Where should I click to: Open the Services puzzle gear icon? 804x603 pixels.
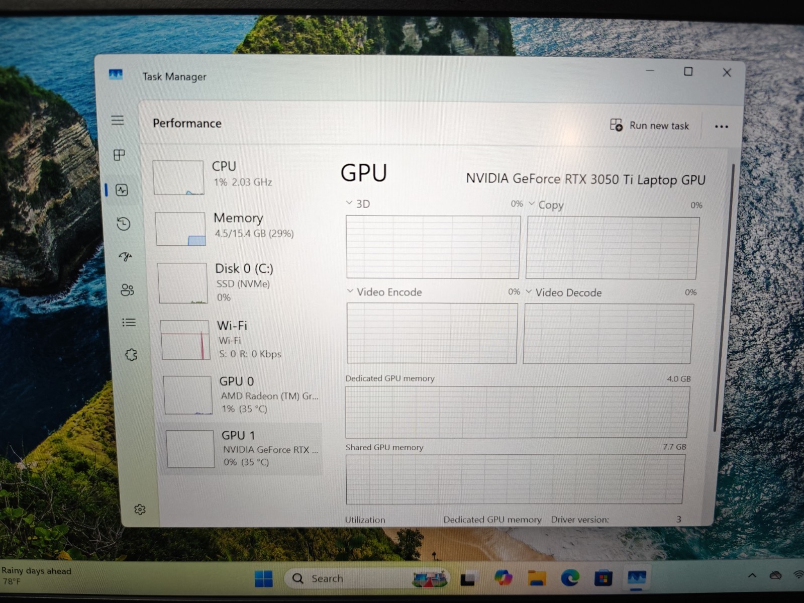pyautogui.click(x=131, y=355)
